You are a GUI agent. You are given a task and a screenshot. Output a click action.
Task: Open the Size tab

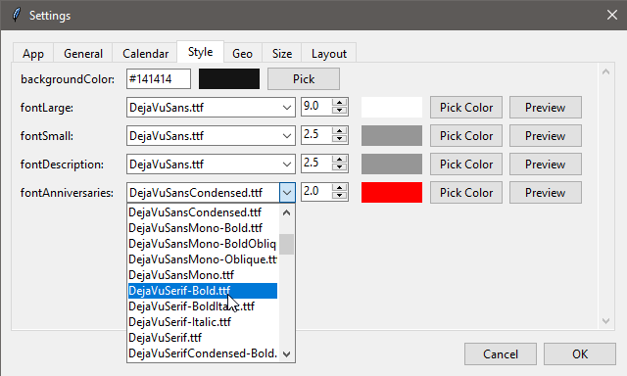pos(282,53)
